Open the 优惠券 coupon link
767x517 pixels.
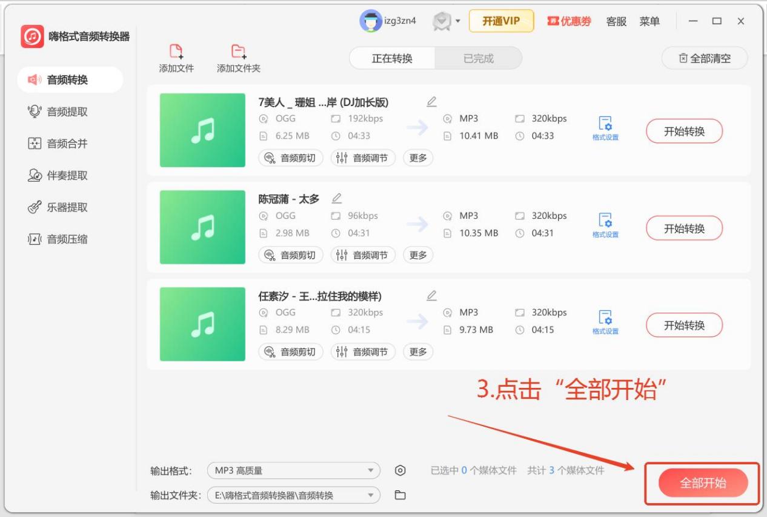[x=569, y=21]
